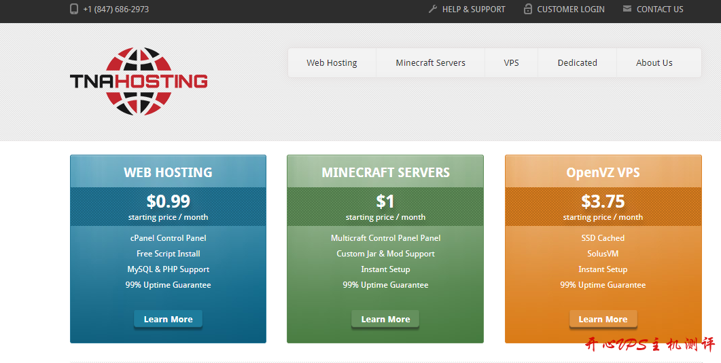
Task: Open the Web Hosting menu item
Action: coord(332,63)
